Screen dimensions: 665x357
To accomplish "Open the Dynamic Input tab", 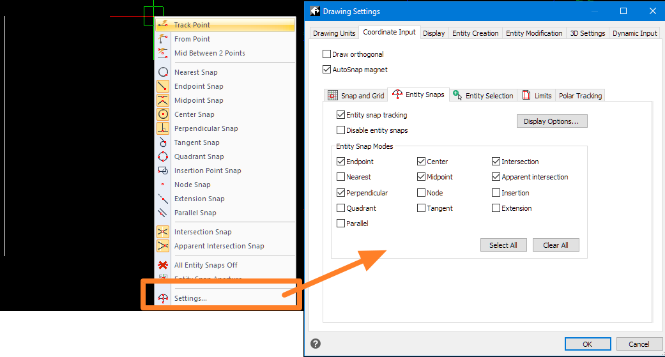I will (634, 33).
